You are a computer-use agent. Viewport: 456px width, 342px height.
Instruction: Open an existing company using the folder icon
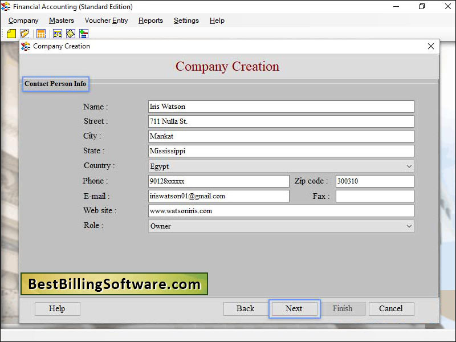click(x=25, y=34)
